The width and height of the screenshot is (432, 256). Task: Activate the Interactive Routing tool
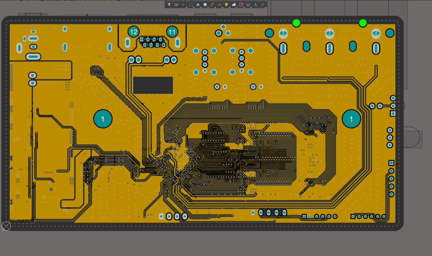[x=212, y=5]
